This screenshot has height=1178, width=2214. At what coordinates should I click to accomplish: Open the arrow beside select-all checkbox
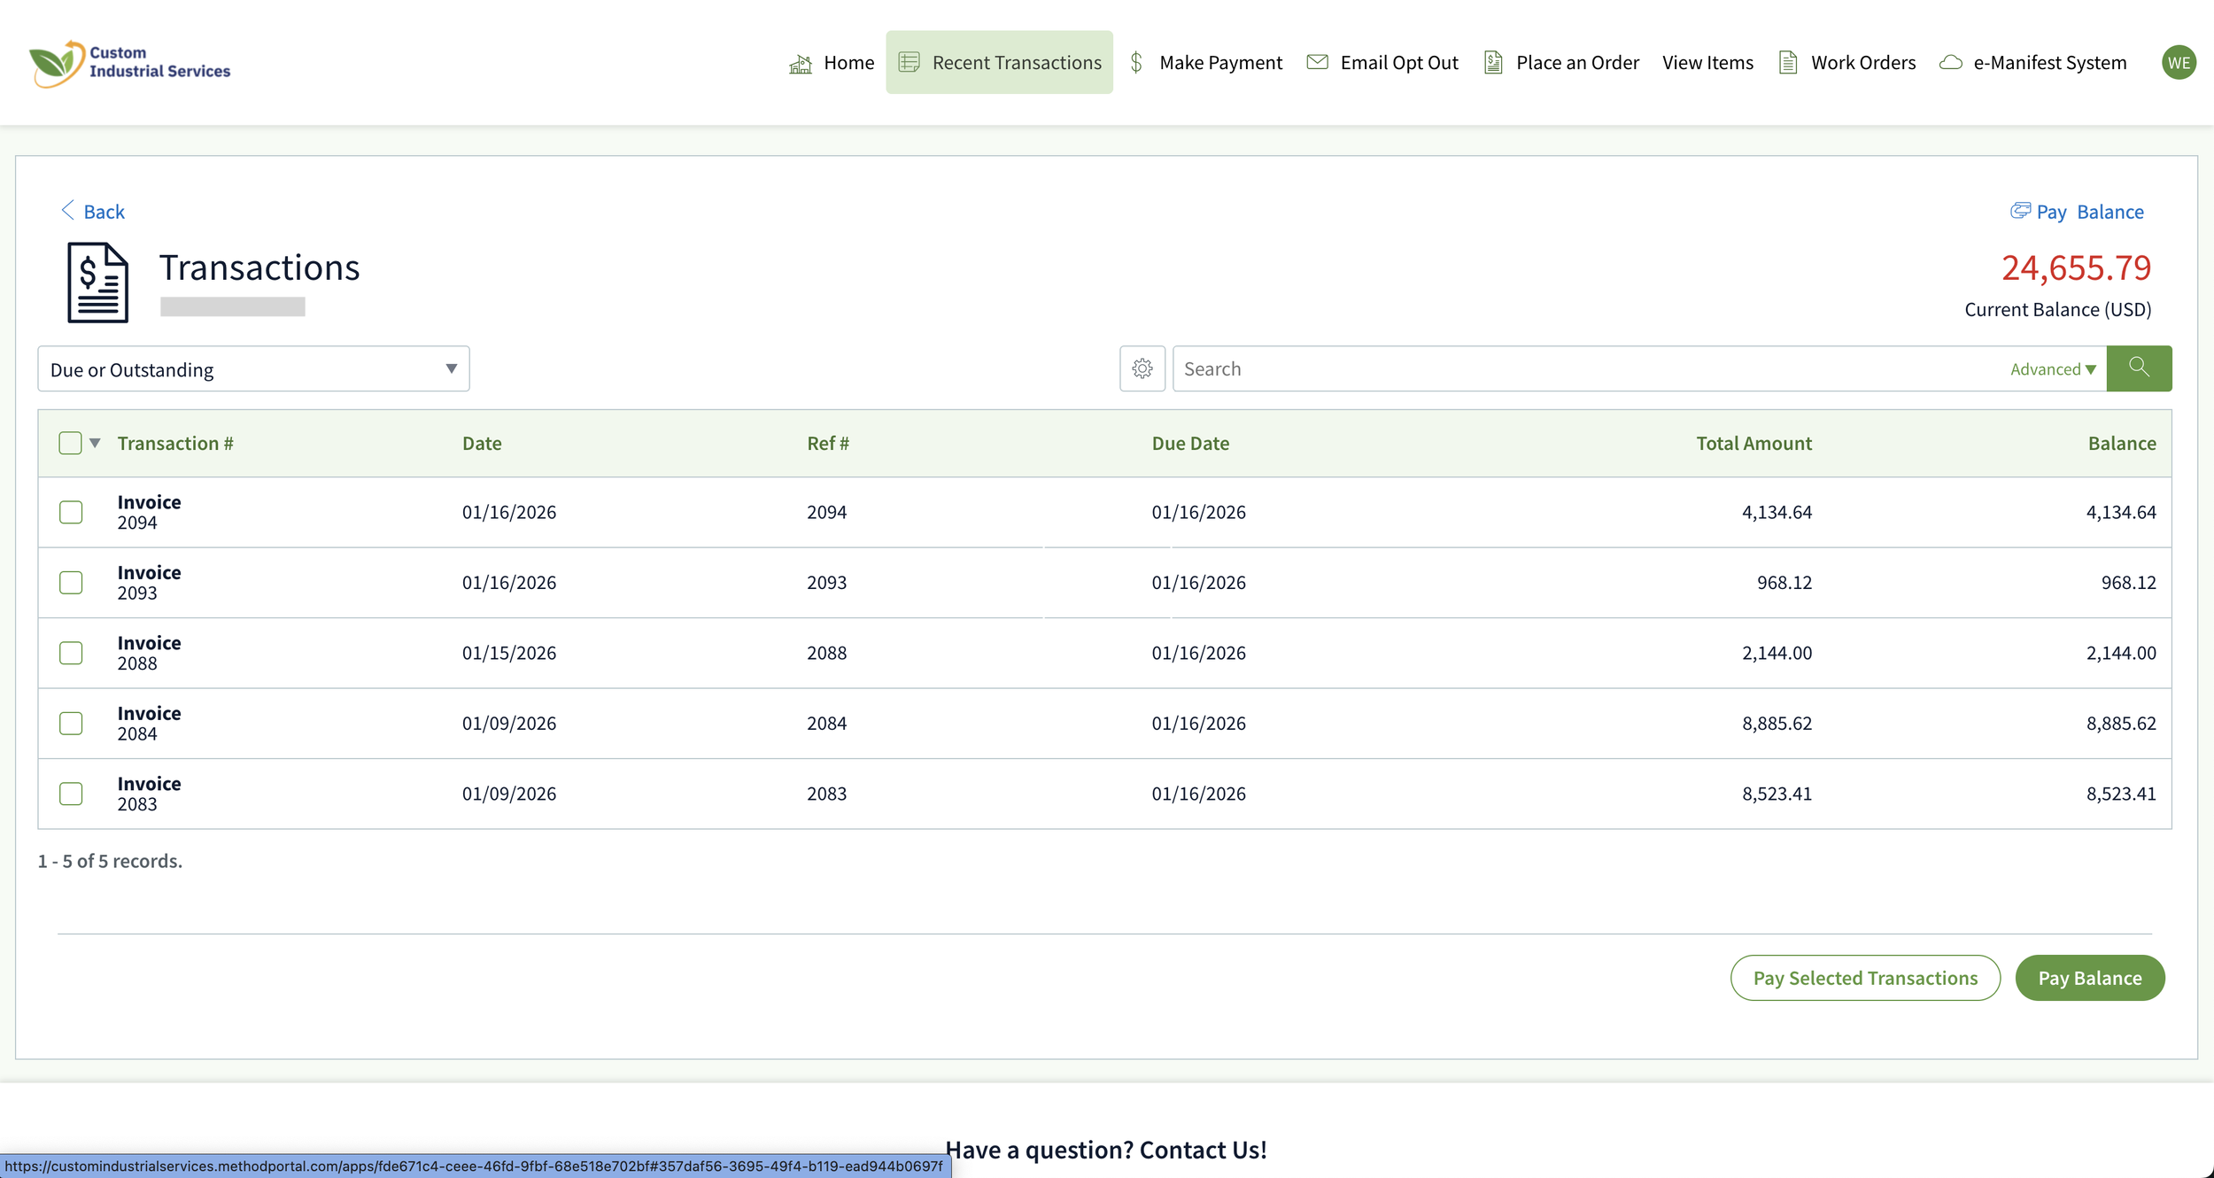coord(95,443)
